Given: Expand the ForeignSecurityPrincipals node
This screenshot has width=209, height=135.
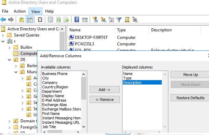Looking at the screenshot, I should tap(9, 127).
